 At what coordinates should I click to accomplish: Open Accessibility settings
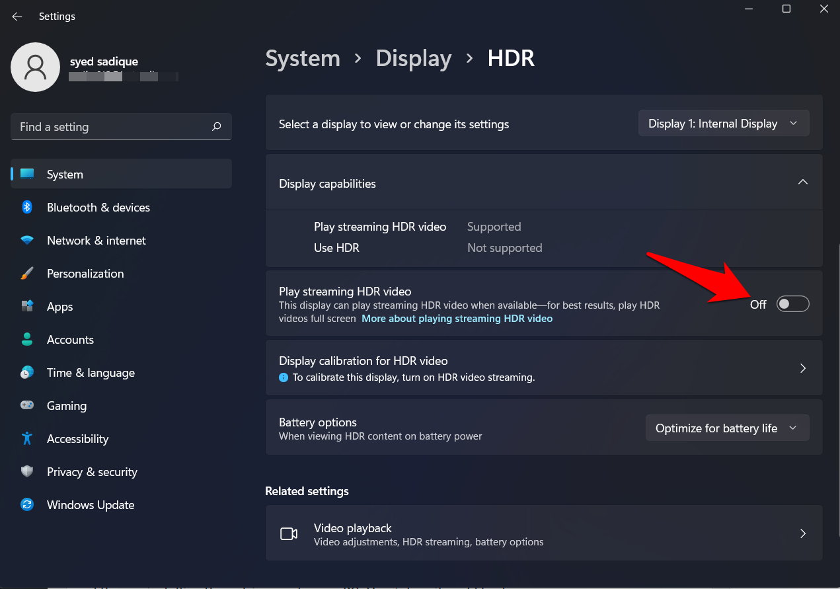(x=77, y=438)
